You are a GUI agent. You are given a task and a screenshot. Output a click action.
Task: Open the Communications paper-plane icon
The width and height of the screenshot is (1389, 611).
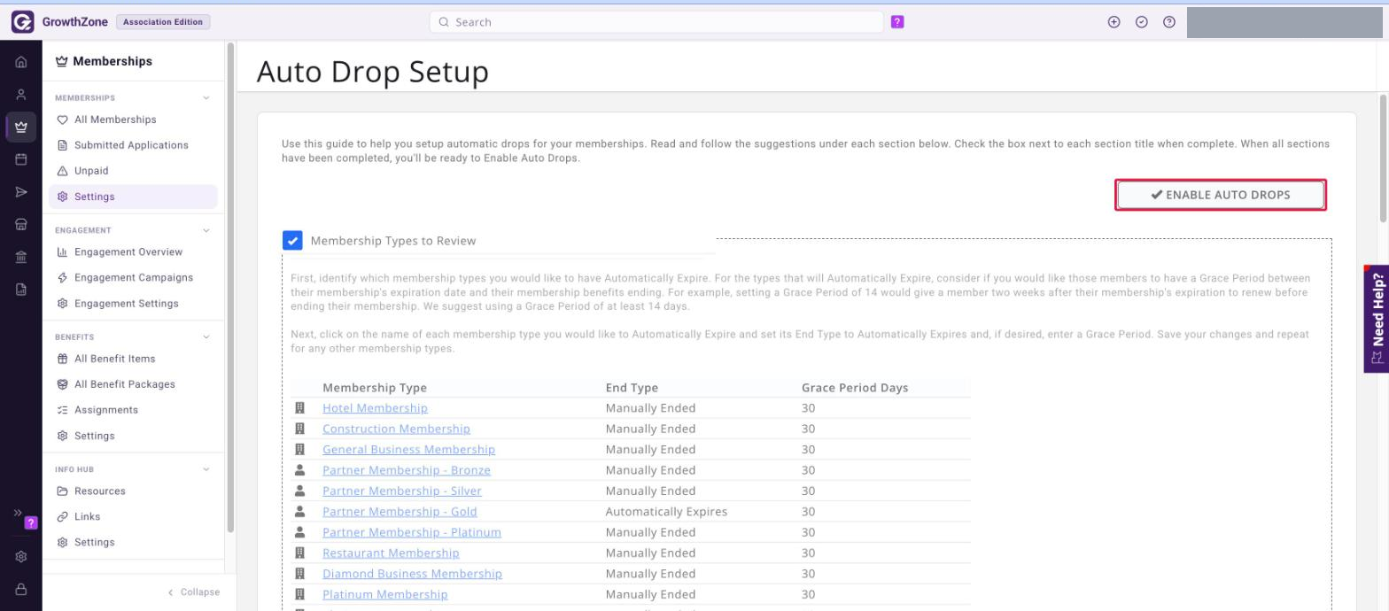pos(21,192)
